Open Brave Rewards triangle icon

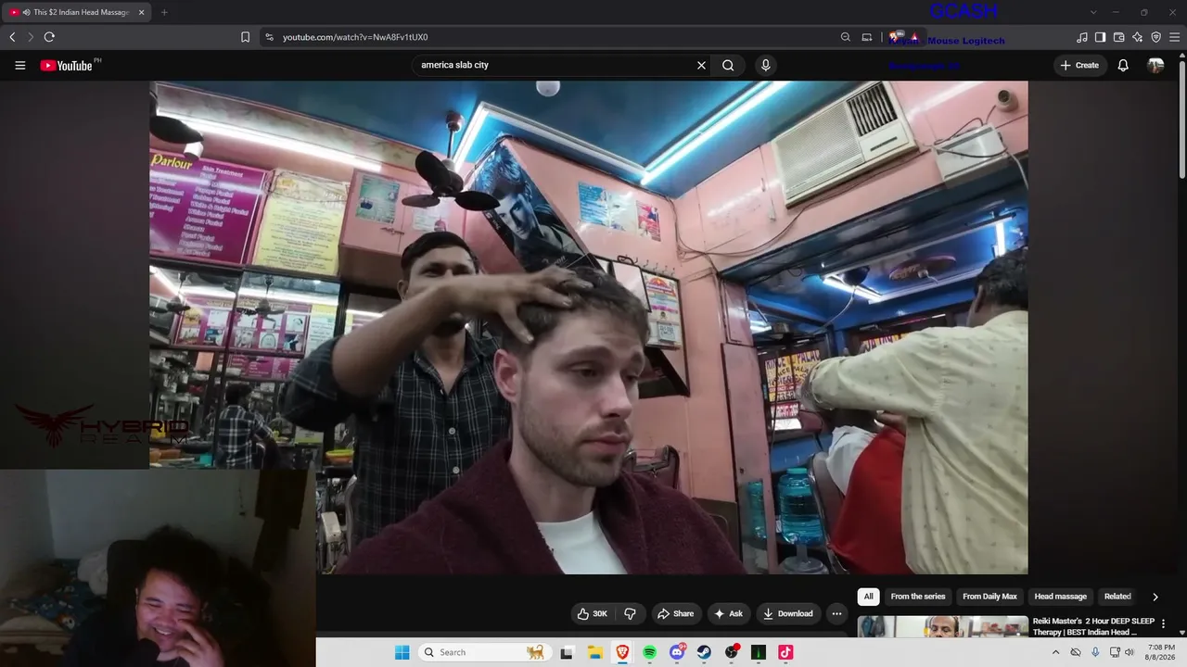[x=913, y=37]
